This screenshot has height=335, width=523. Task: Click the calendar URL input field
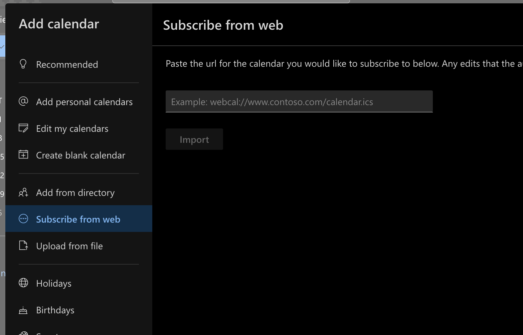point(299,101)
